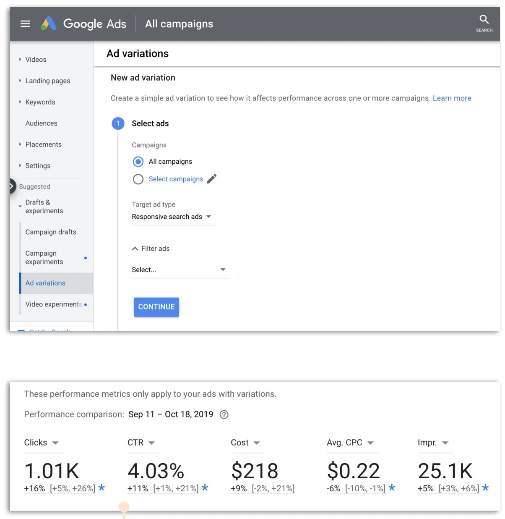Click the 1.01K clicks value
This screenshot has width=505, height=519.
click(52, 471)
